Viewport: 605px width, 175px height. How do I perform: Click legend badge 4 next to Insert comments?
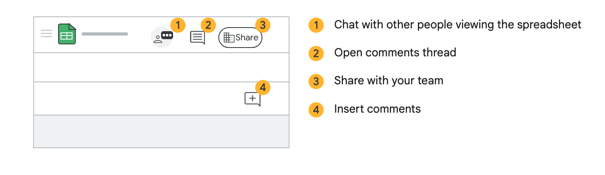point(316,109)
